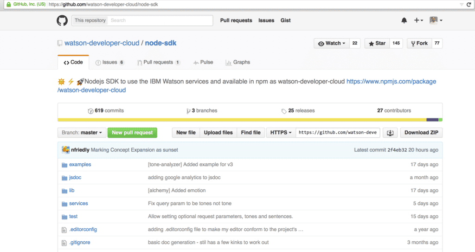Click the Upload files button

coord(218,133)
